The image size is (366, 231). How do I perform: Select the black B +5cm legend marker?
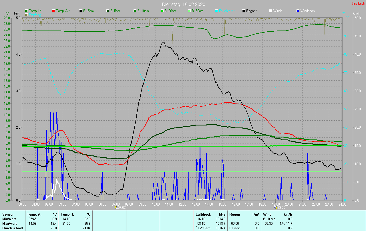point(81,11)
